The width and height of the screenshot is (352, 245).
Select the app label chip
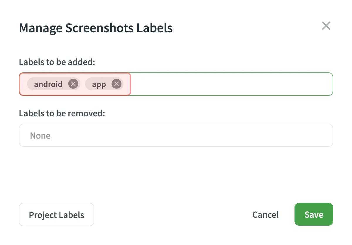pos(98,84)
